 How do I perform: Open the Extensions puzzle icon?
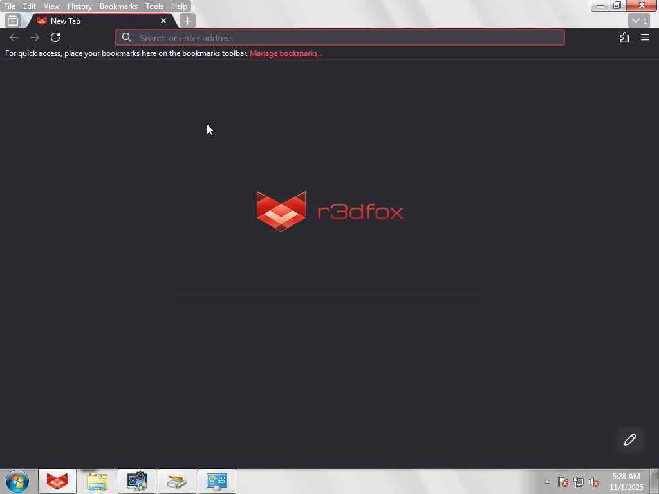tap(624, 37)
